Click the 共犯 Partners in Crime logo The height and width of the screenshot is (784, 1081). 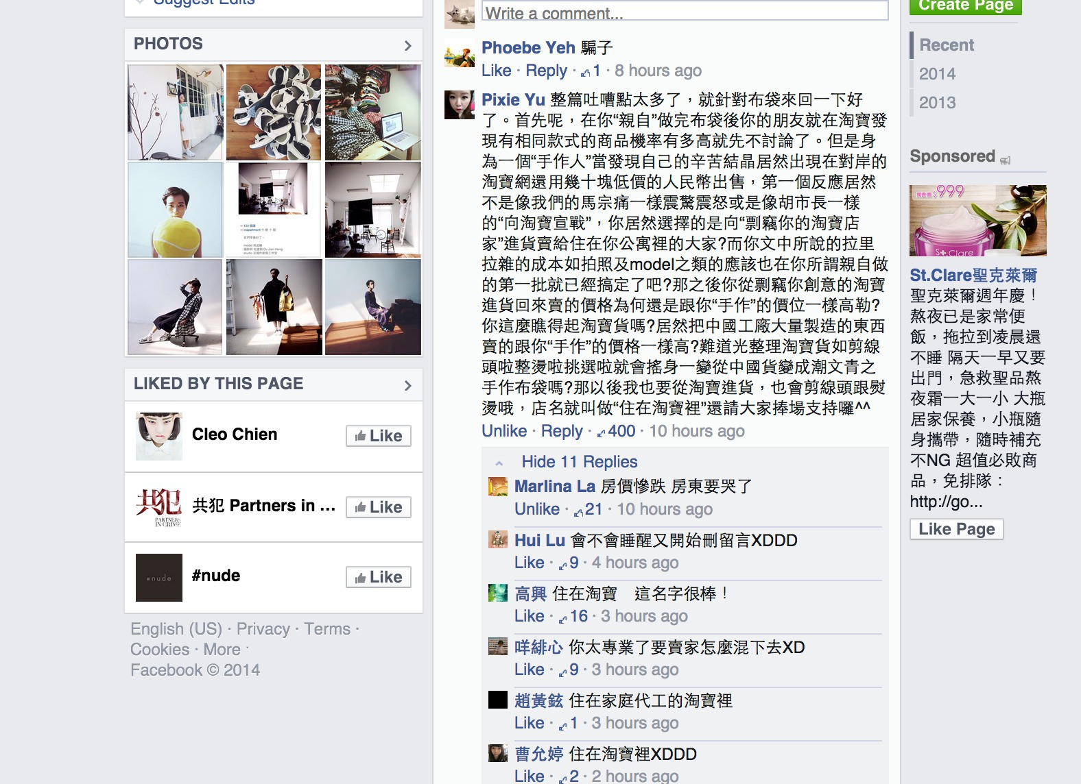[x=159, y=507]
